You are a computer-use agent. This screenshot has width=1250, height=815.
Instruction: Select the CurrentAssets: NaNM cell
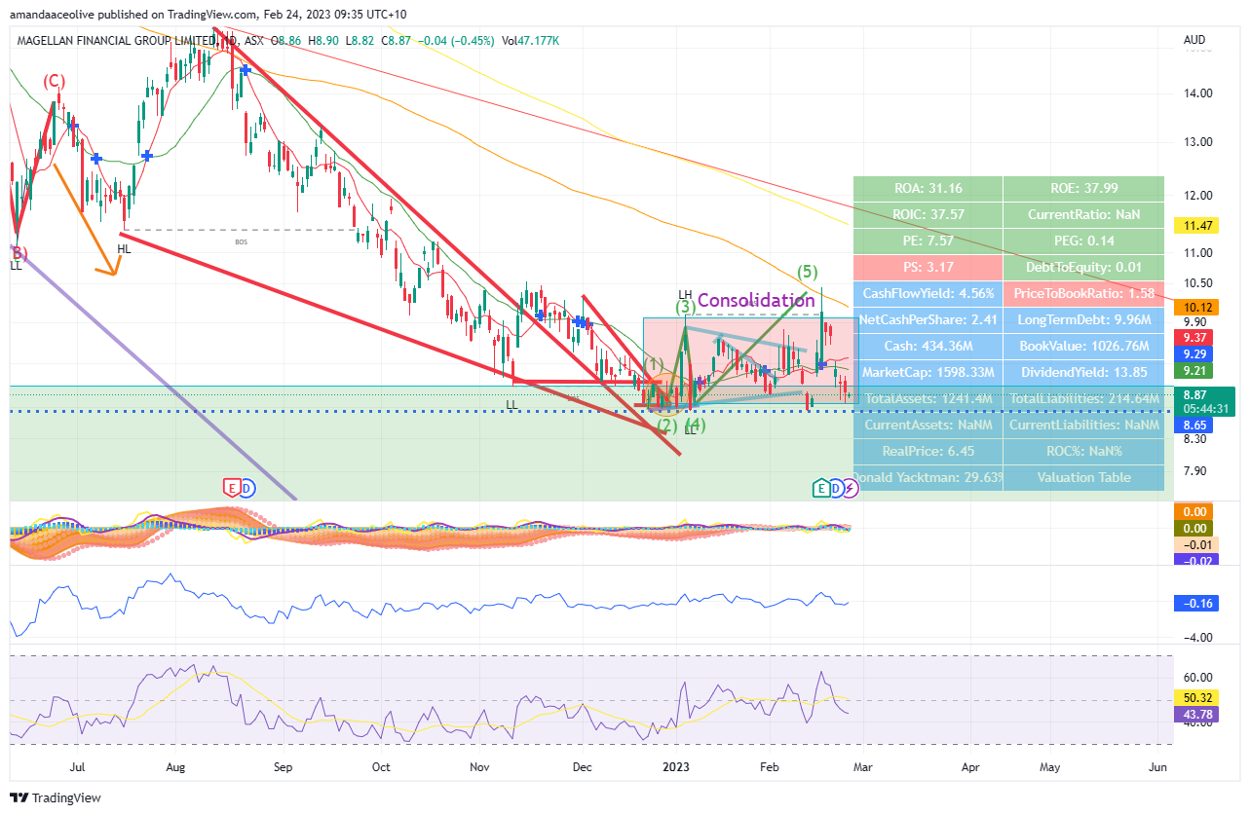[x=927, y=425]
